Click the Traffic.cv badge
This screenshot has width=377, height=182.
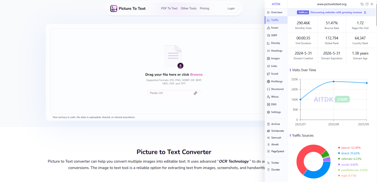pos(303,12)
